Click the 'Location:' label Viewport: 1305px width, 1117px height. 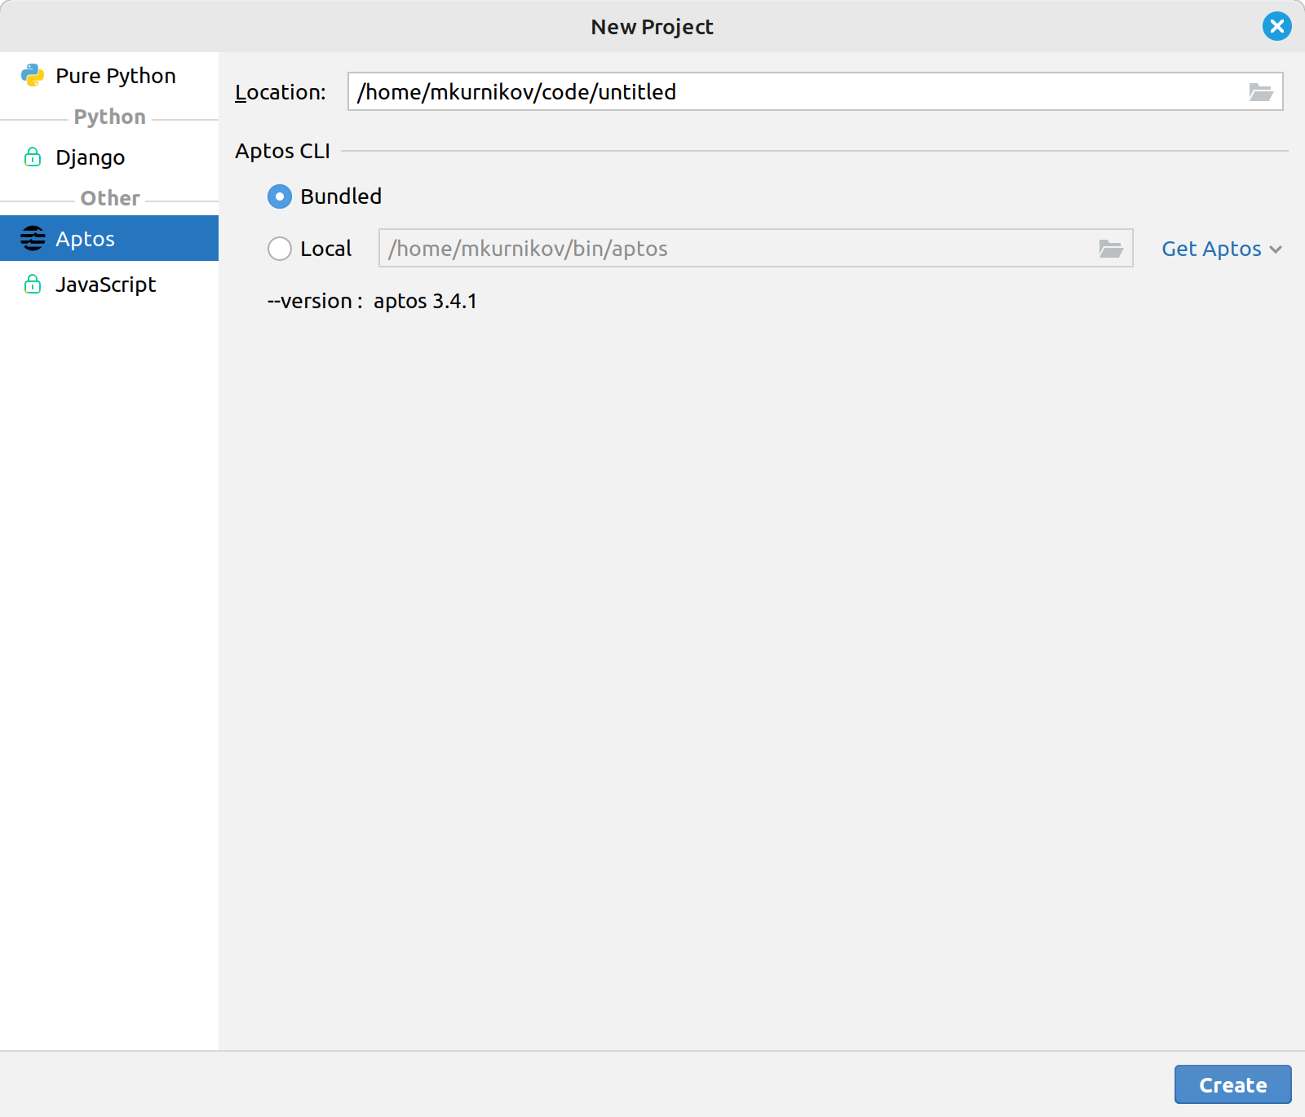tap(280, 92)
